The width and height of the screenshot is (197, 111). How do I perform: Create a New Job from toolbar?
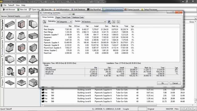coord(22,10)
